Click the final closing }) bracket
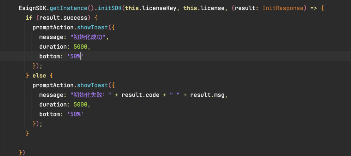 [22, 152]
